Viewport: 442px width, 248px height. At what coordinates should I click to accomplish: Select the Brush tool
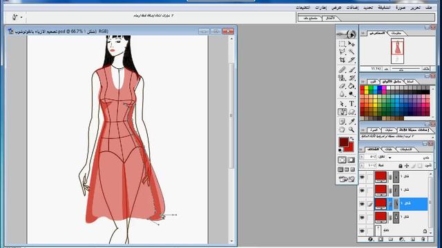tap(352, 70)
